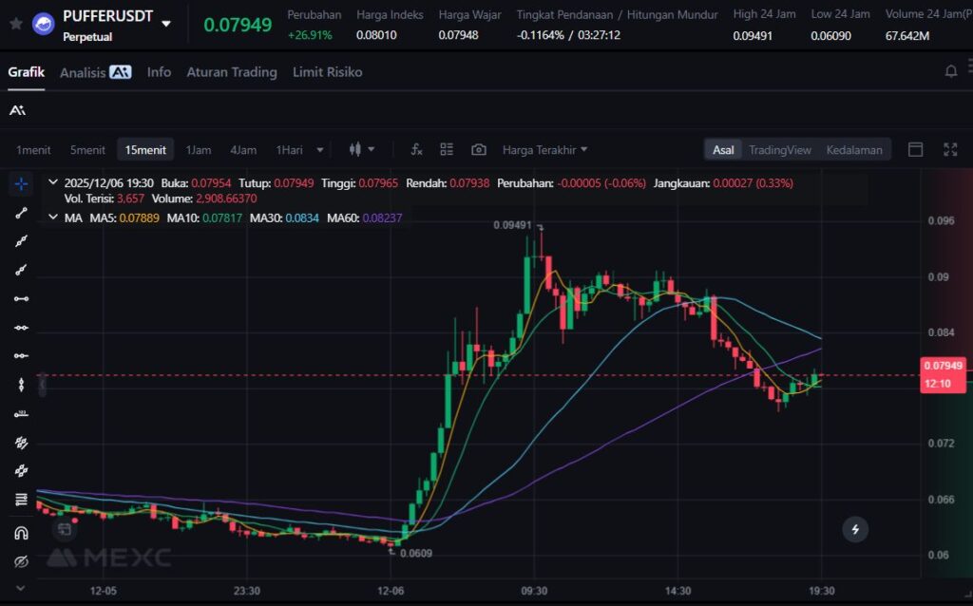Click the current price label 0.07949 on axis
The width and height of the screenshot is (973, 606).
pos(943,366)
